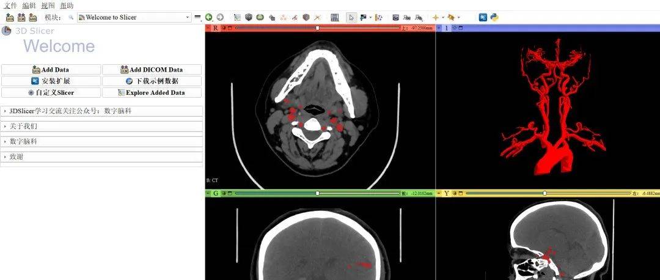Viewport: 660px width, 280px height.
Task: Open the Models module green icon
Action: [260, 17]
